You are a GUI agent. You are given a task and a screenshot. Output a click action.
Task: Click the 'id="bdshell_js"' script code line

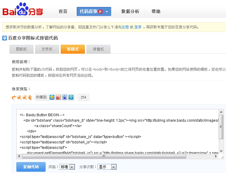pos(63,142)
